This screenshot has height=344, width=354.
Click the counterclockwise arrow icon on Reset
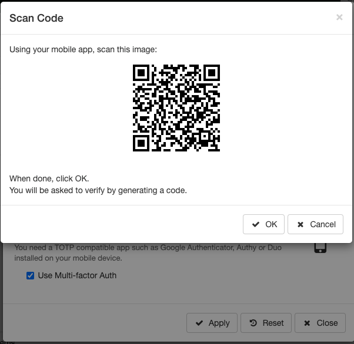pyautogui.click(x=253, y=323)
